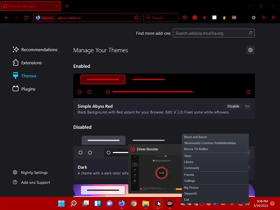Bookmark this page with the star
Viewport: 280px width, 210px height.
click(136, 17)
